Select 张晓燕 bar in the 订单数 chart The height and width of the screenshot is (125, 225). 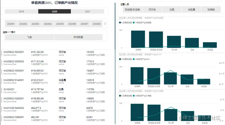click(x=137, y=112)
